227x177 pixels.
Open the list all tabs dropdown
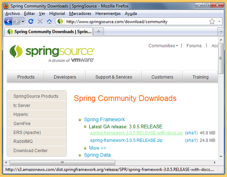[x=221, y=31]
